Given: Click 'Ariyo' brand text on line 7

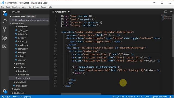Looking at the screenshot, I should tap(112, 35).
